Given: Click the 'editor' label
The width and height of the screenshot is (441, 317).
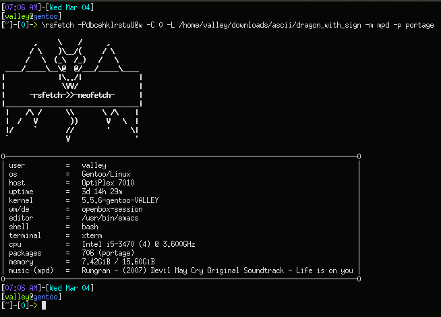Looking at the screenshot, I should click(21, 218).
